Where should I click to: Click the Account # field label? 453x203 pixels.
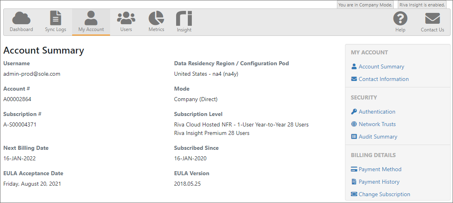coord(17,89)
